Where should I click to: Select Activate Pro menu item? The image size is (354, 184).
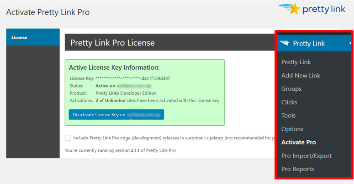pos(298,143)
